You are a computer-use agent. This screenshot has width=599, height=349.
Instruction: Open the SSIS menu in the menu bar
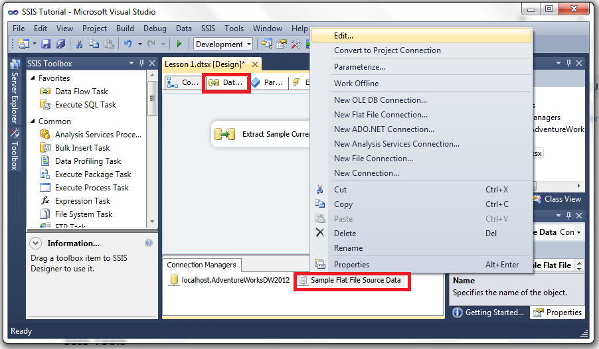[209, 29]
